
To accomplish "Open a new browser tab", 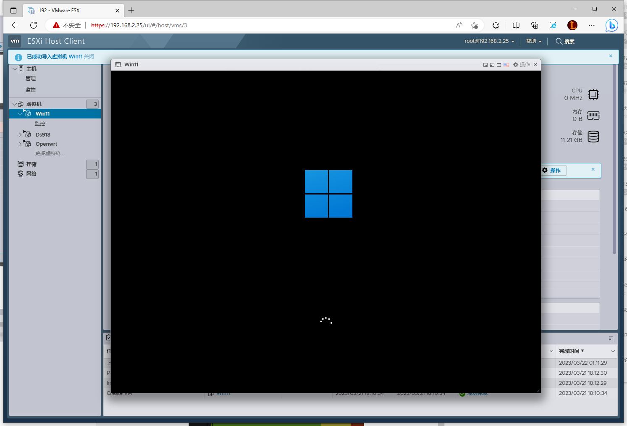I will [x=131, y=10].
